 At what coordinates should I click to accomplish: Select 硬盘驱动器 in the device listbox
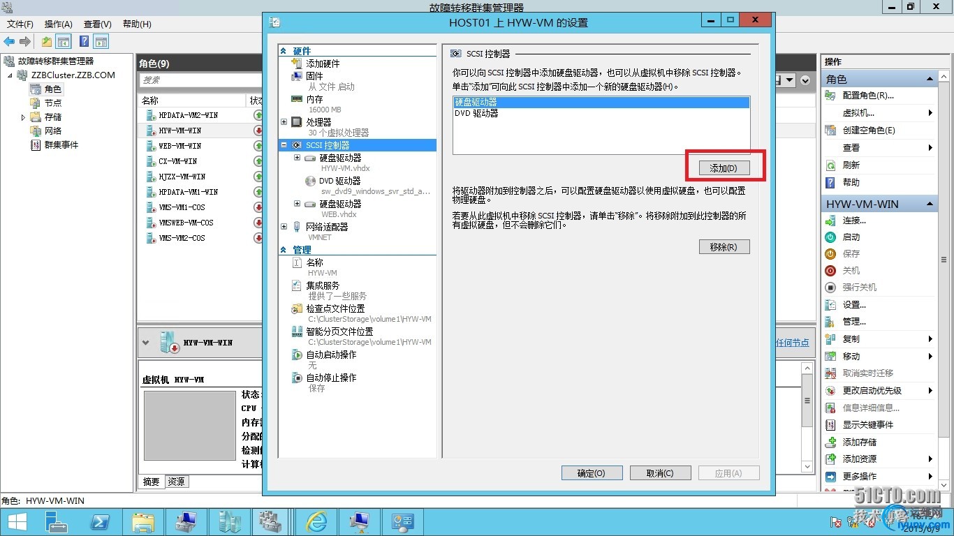pos(601,102)
